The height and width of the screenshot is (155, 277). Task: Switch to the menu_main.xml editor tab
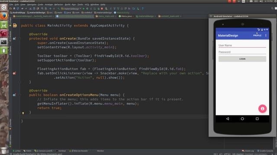tap(106, 16)
